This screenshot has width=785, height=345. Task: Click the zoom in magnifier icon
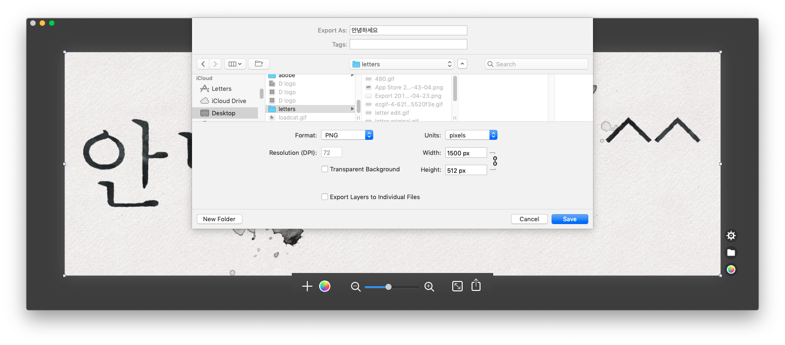pos(429,287)
